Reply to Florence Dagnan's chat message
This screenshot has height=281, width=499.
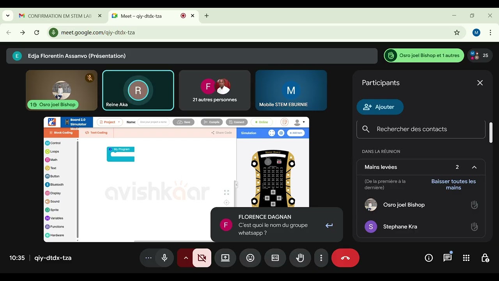pos(329,225)
